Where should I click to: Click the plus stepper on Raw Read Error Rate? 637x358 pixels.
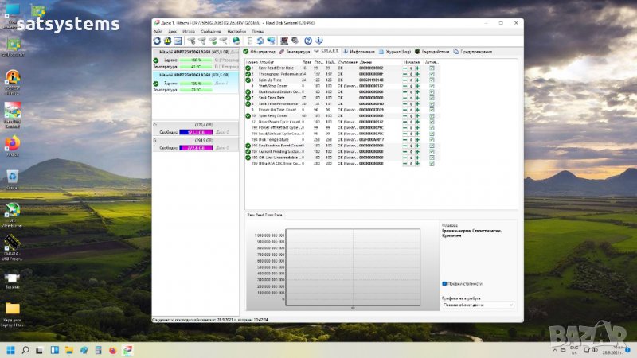(416, 68)
